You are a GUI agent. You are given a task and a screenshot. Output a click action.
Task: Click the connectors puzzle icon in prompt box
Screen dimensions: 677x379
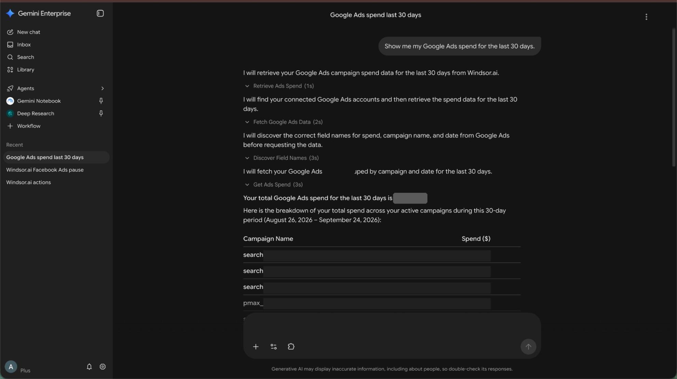[x=291, y=347]
